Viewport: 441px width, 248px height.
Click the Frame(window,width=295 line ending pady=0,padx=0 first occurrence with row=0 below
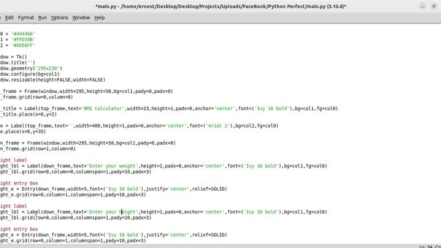(x=86, y=92)
